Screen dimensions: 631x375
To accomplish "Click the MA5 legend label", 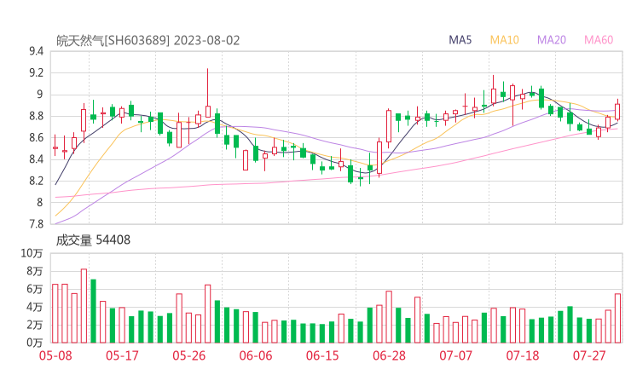I will [x=460, y=40].
